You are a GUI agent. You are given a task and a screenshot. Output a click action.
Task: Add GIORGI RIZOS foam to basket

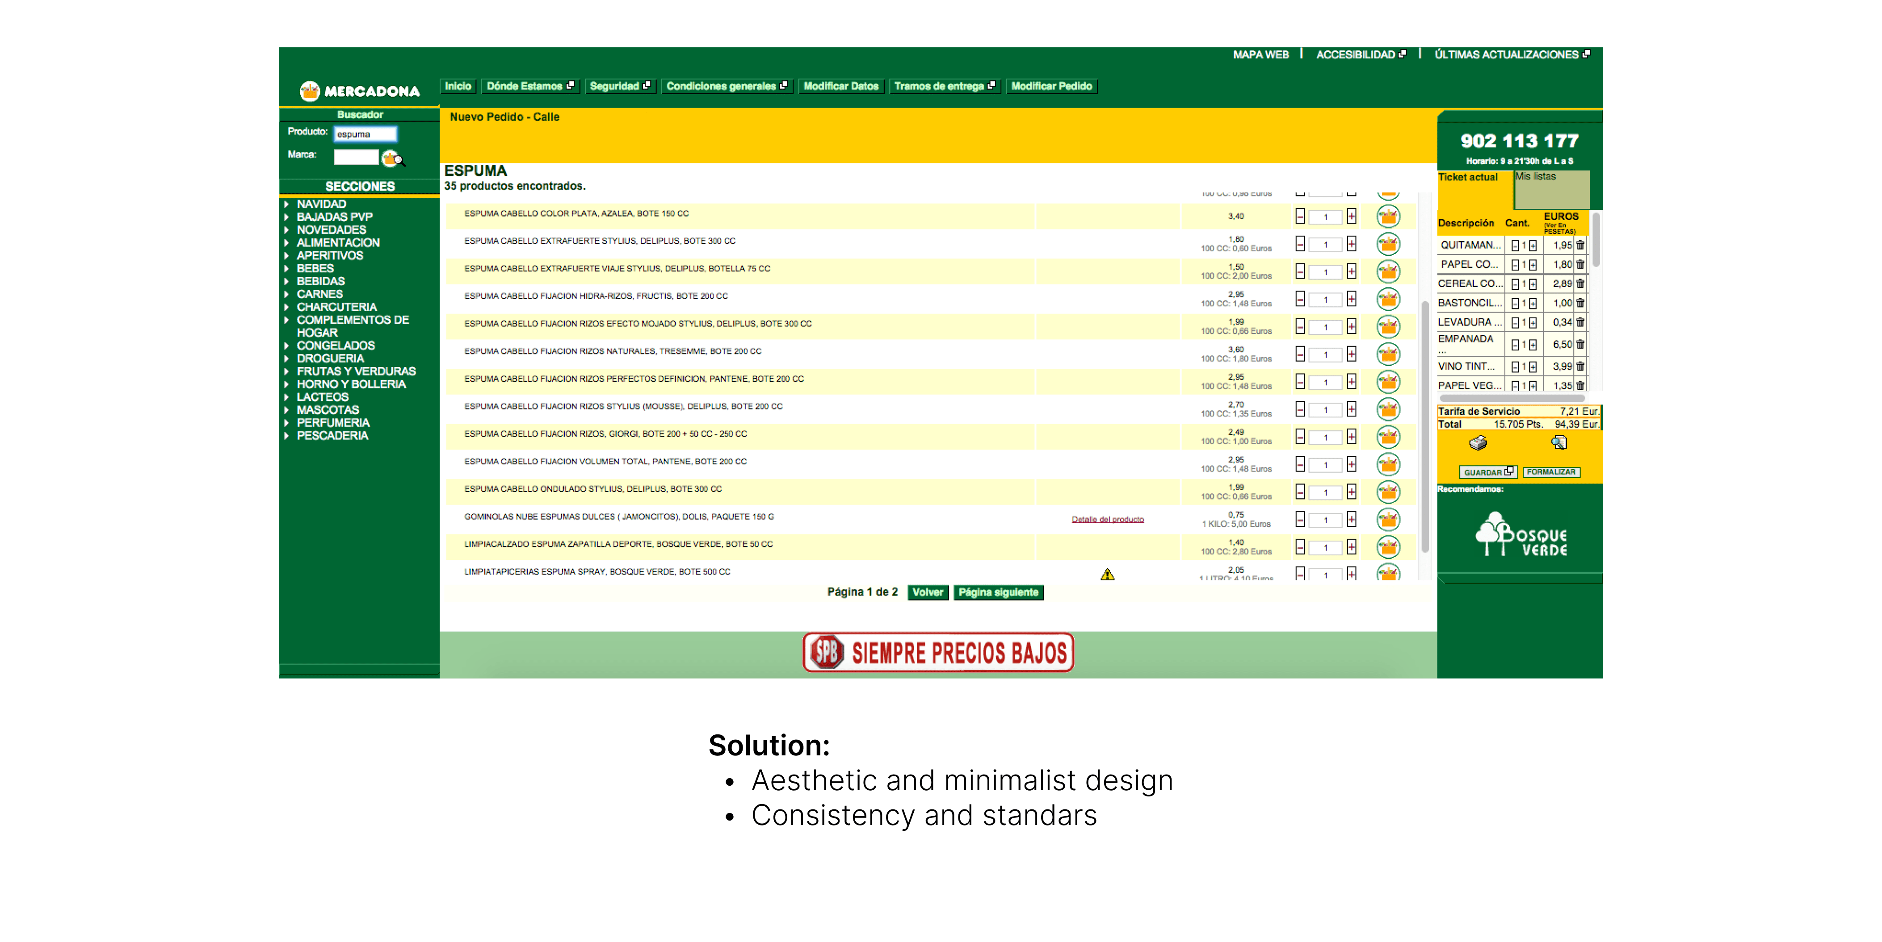pyautogui.click(x=1388, y=437)
